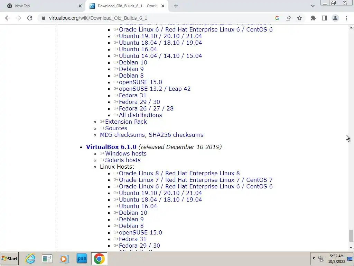
Task: Click the 6.1.0 Debian 9 link
Action: pos(131,219)
